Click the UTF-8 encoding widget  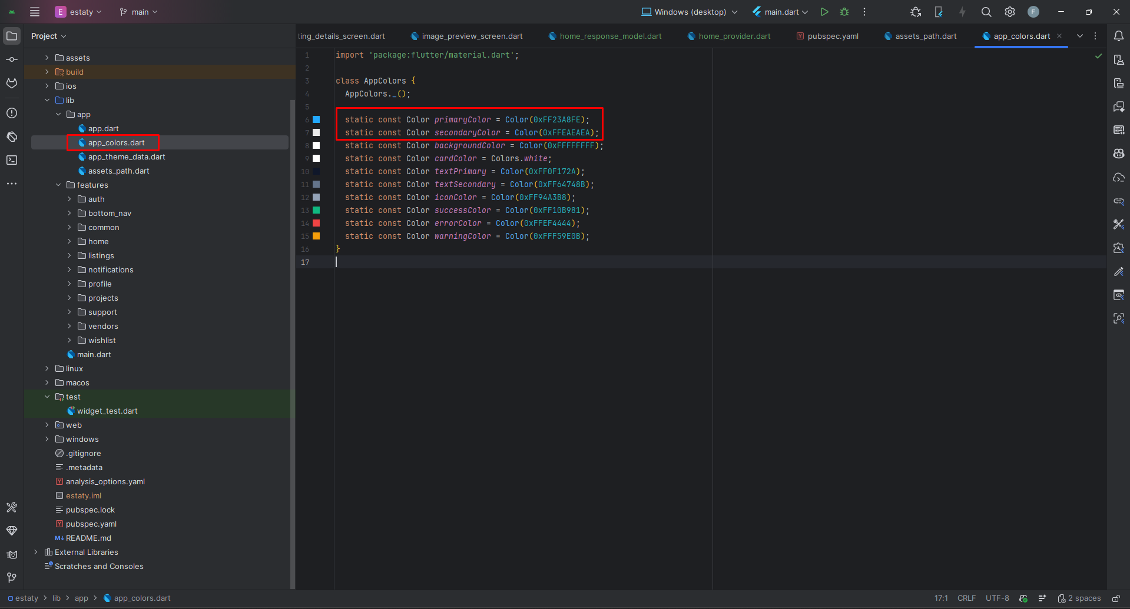coord(997,598)
